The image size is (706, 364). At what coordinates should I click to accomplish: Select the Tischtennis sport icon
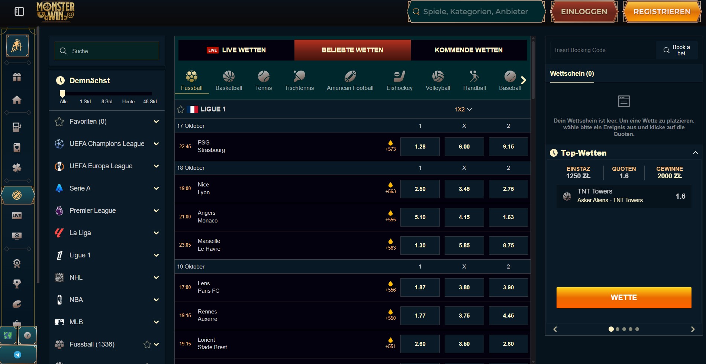click(x=299, y=80)
